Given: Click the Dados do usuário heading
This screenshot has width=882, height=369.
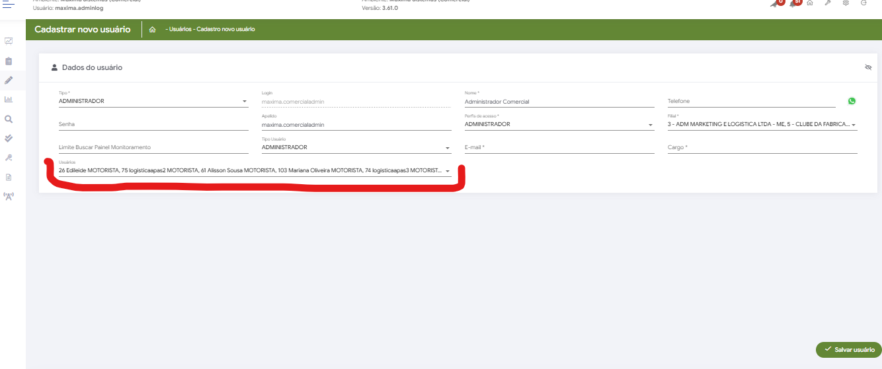Looking at the screenshot, I should [92, 67].
